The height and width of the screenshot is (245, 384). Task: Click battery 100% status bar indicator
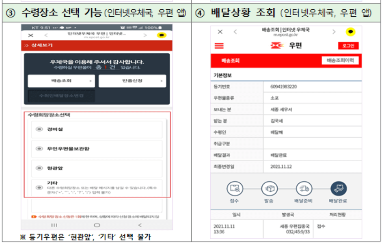[153, 28]
